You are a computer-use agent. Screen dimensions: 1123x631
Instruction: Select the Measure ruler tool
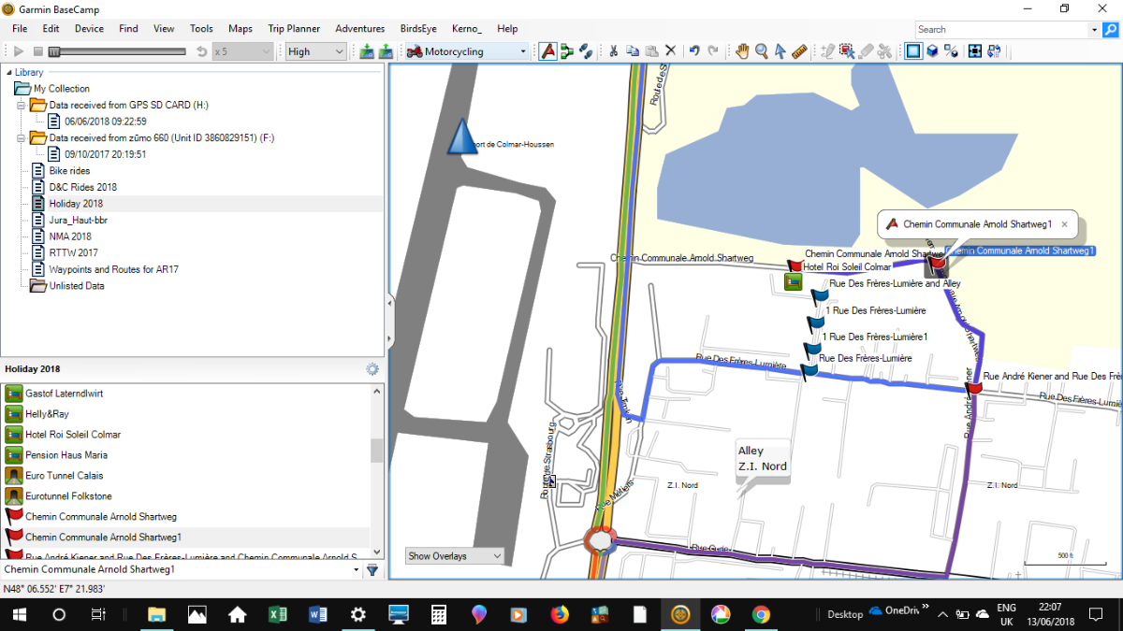click(x=799, y=51)
